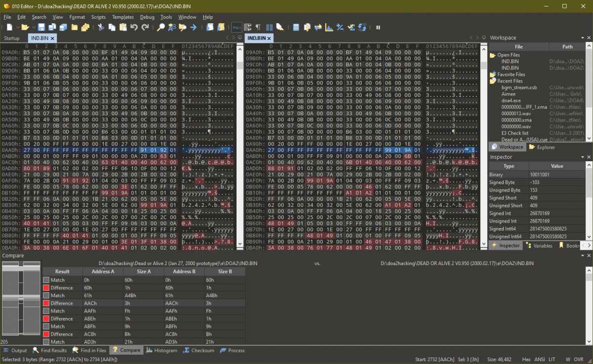Toggle LIT endianness in status bar
The width and height of the screenshot is (593, 364).
click(552, 359)
